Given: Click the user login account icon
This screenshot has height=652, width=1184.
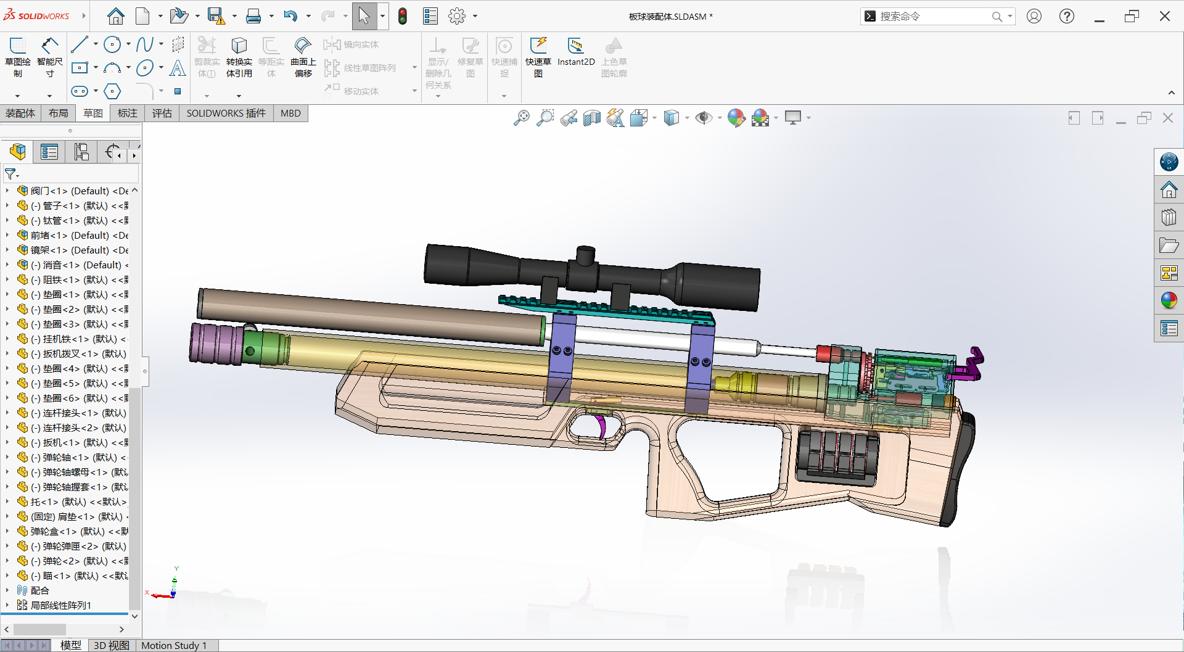Looking at the screenshot, I should pos(1034,16).
